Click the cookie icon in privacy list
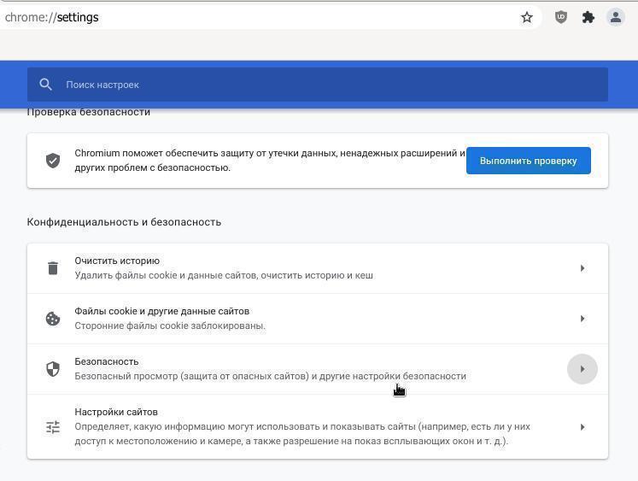Image resolution: width=638 pixels, height=481 pixels. click(53, 318)
